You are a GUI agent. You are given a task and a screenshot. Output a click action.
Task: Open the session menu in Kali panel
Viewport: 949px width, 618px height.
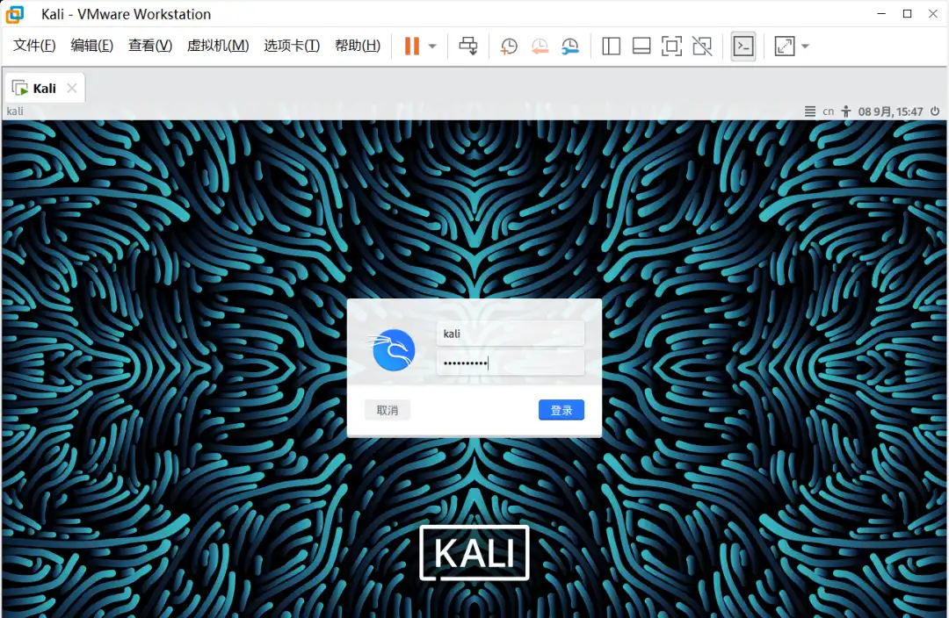(810, 111)
